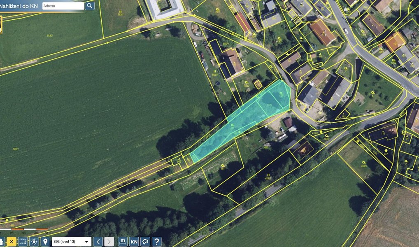Click parcel label 459/4
Image resolution: width=419 pixels, height=247 pixels.
coord(315,133)
